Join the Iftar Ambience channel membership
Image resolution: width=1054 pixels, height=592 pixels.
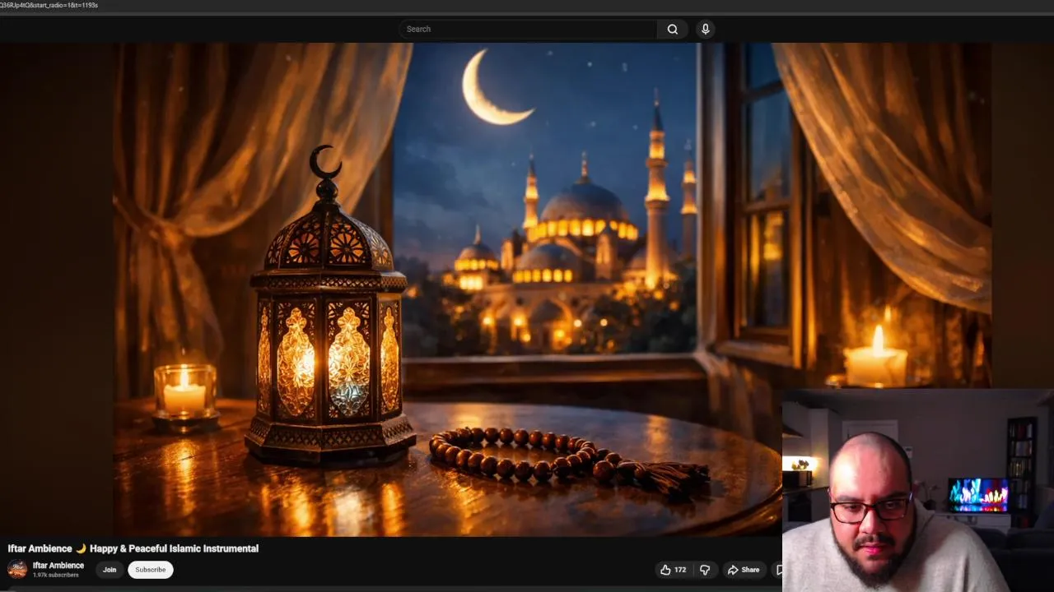[110, 570]
